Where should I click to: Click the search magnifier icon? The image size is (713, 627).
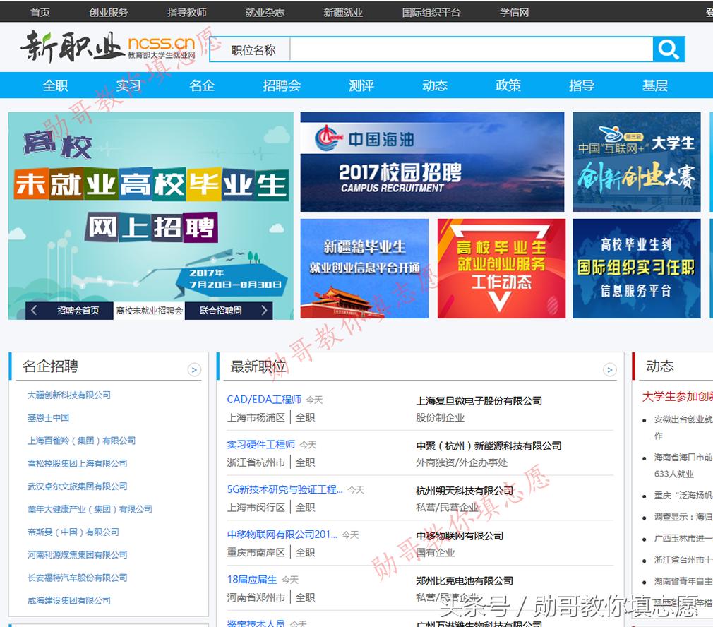668,49
